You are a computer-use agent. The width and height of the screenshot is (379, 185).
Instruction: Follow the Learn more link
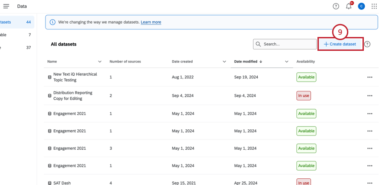[151, 22]
